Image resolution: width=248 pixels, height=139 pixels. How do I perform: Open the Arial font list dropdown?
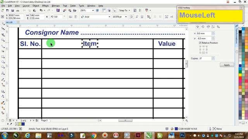[109, 17]
